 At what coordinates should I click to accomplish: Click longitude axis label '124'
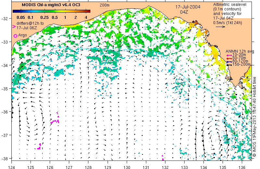11,167
